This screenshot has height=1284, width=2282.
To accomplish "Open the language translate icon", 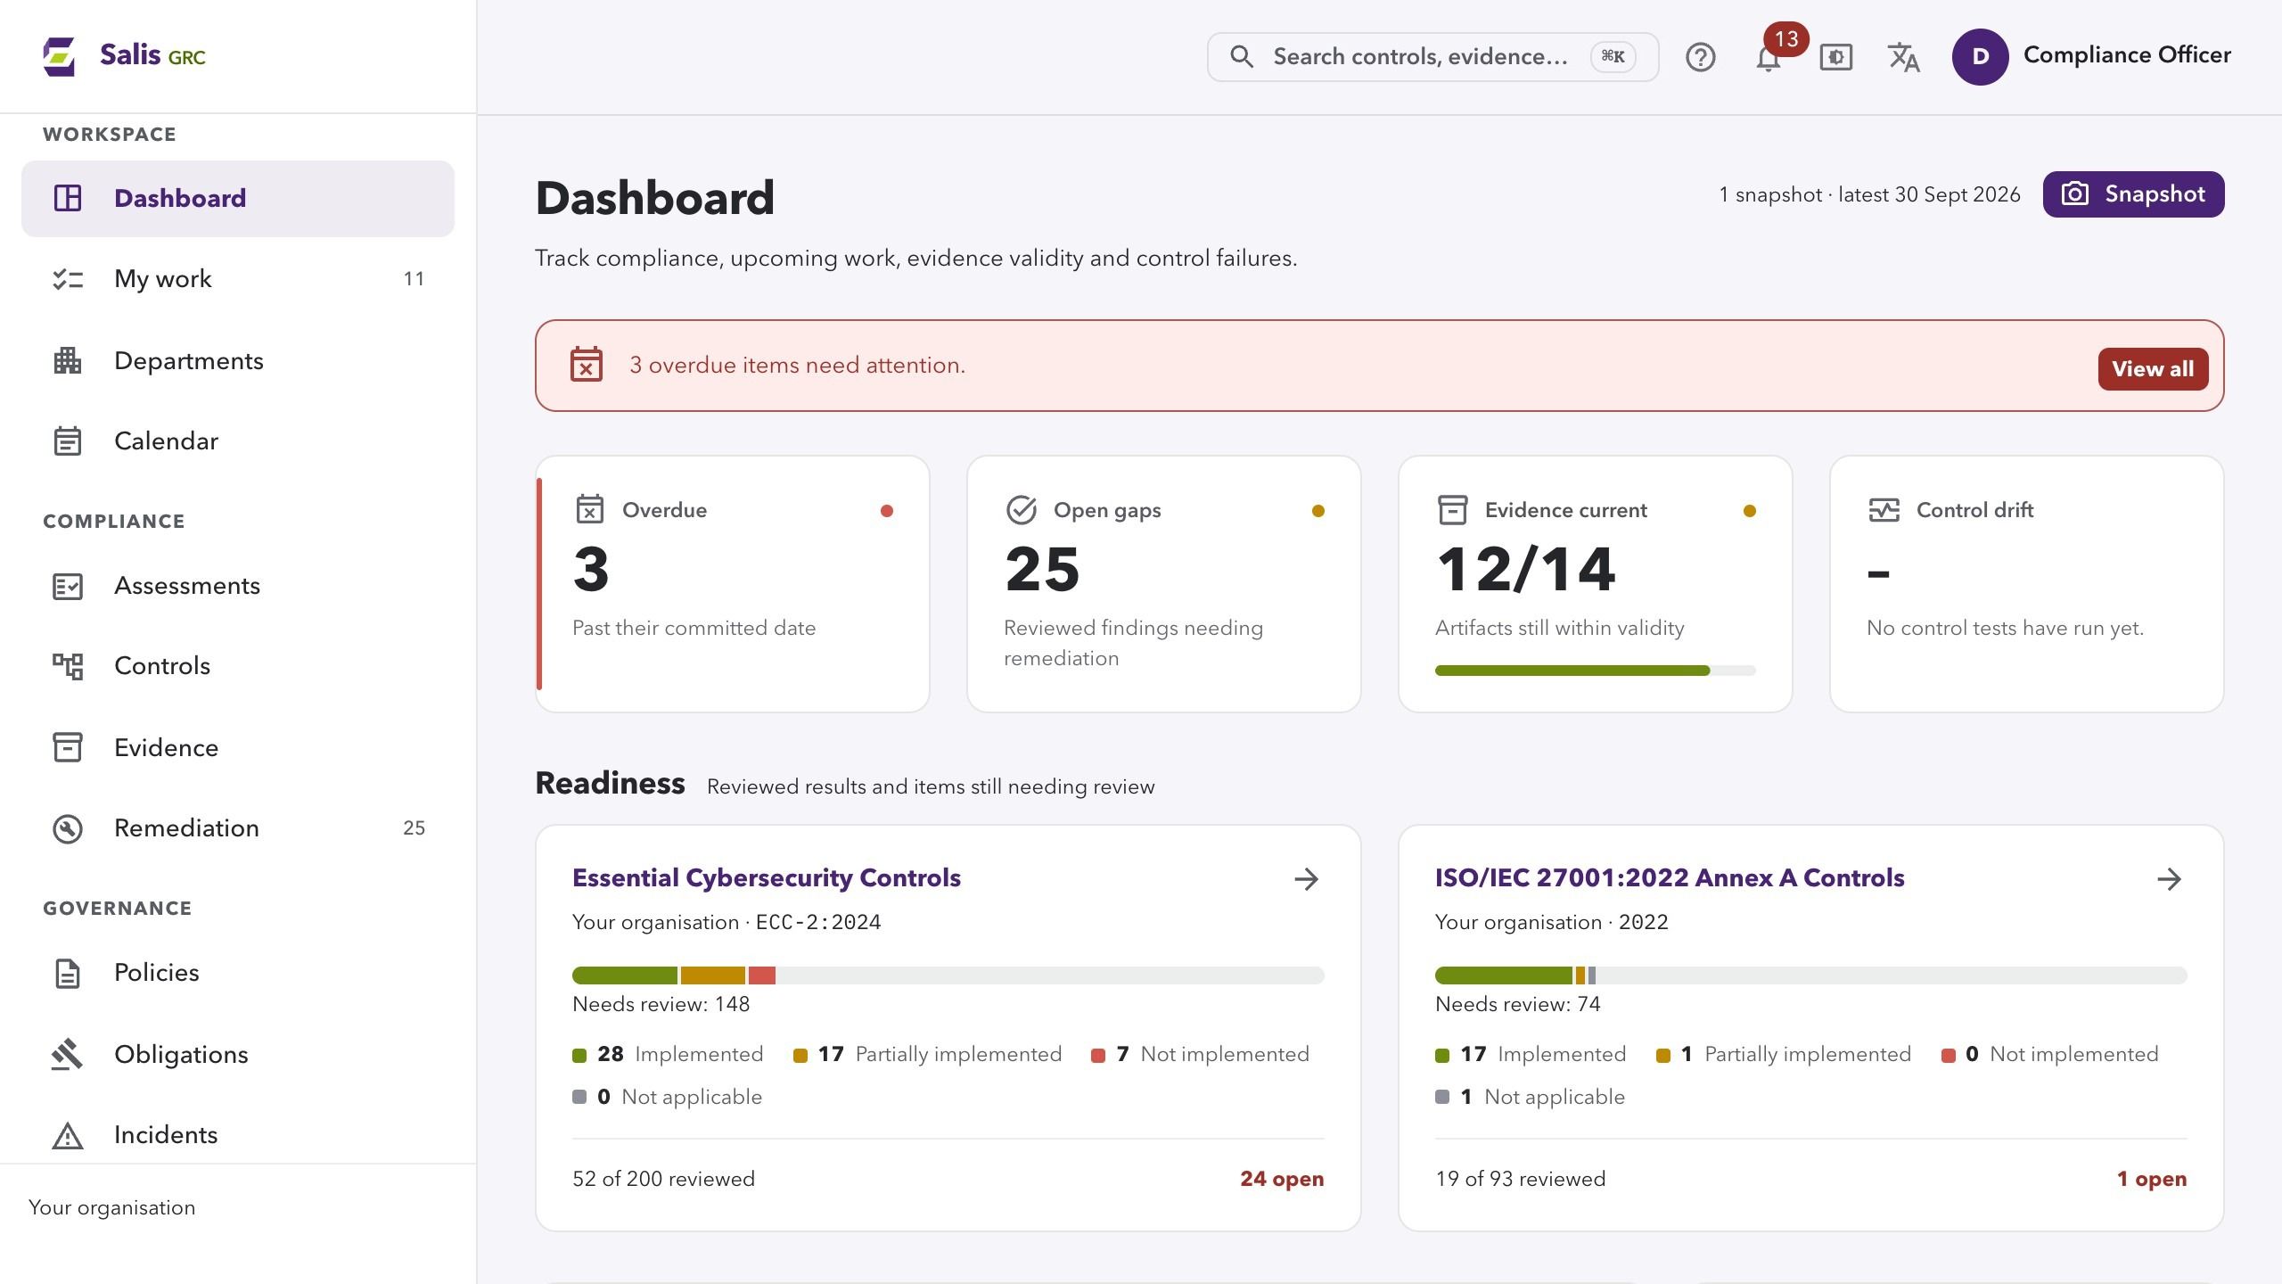I will coord(1903,57).
